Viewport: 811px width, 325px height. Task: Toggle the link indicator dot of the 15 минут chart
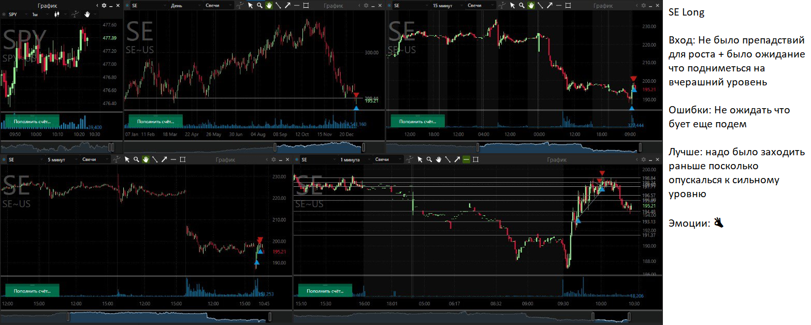(x=390, y=6)
